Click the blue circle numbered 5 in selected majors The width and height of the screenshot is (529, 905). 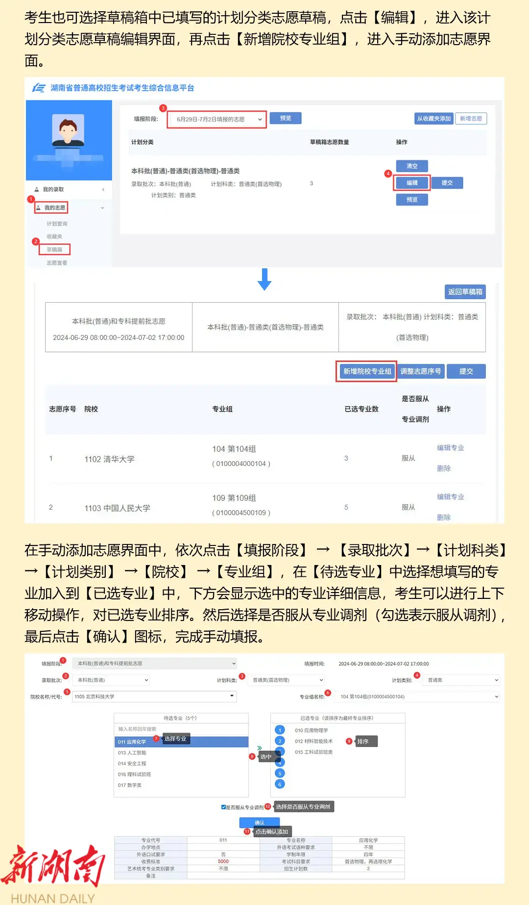coord(280,774)
